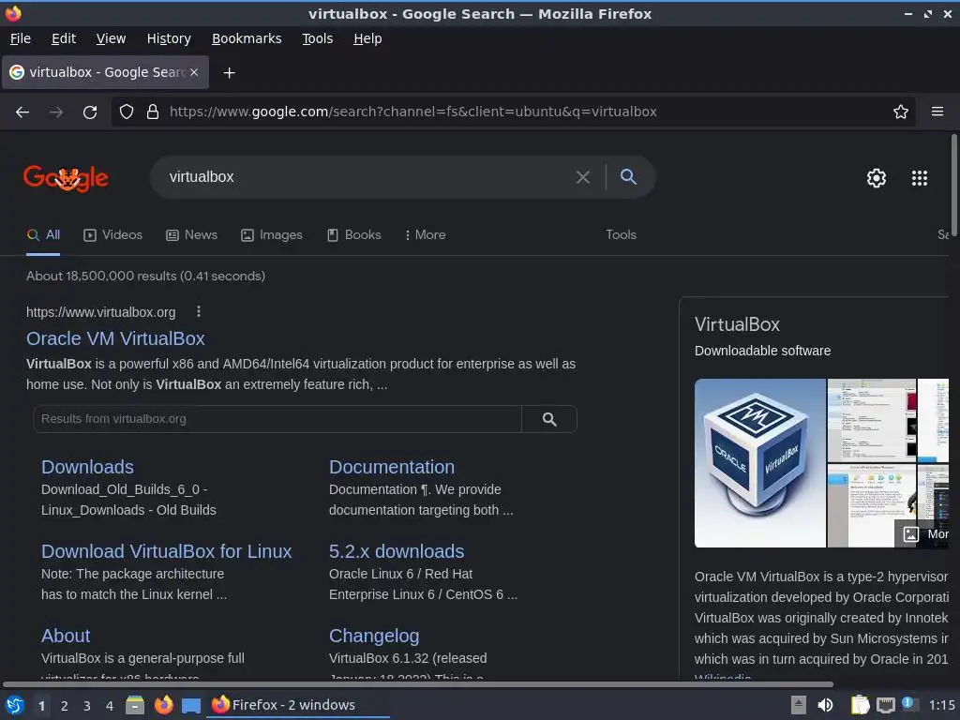Viewport: 960px width, 720px height.
Task: Open a new tab with the plus button
Action: coord(229,73)
